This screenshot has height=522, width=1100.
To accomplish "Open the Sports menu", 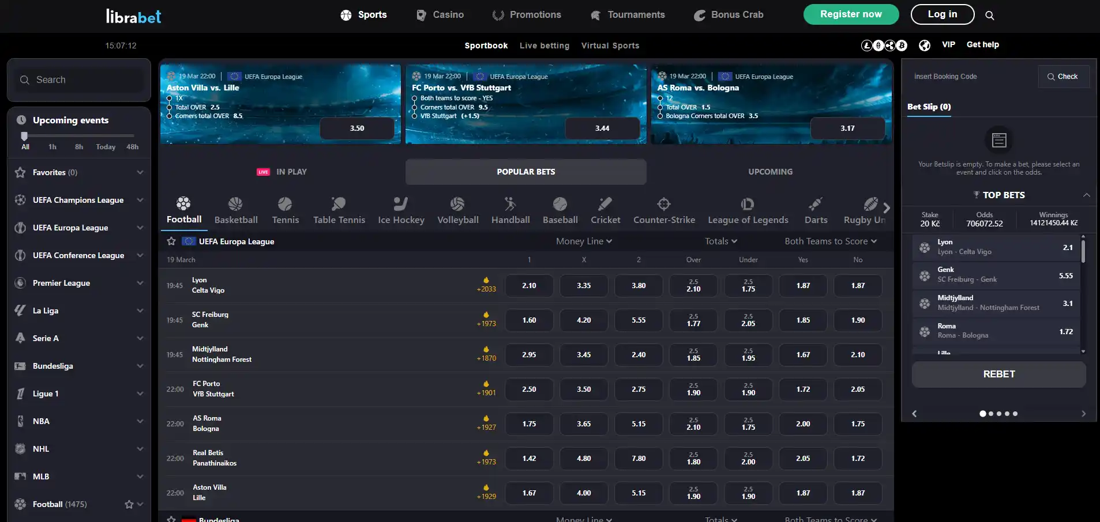I will click(363, 15).
